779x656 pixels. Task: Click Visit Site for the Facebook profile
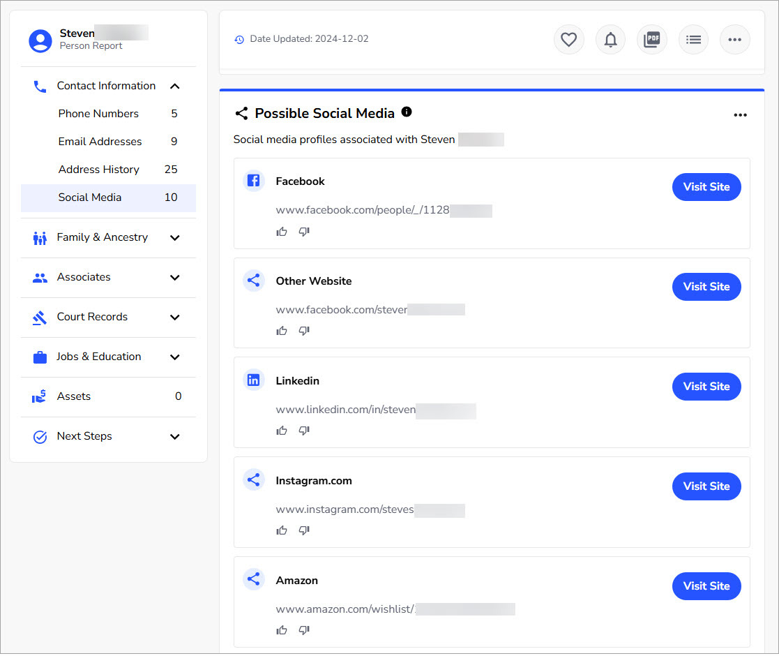point(706,186)
